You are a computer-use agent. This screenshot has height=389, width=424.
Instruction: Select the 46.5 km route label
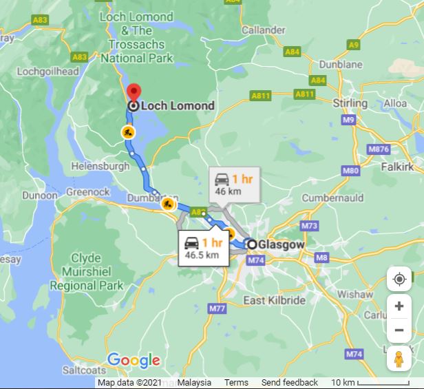204,249
